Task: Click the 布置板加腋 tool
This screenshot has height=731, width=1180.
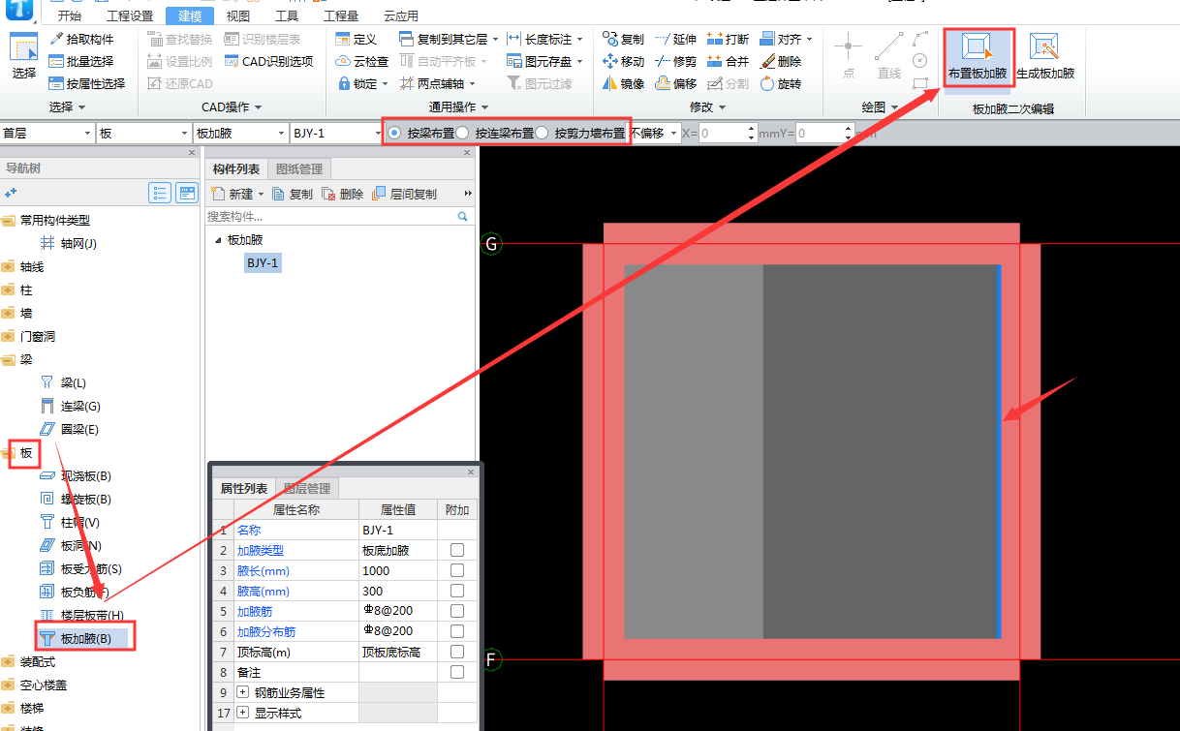Action: pyautogui.click(x=978, y=56)
